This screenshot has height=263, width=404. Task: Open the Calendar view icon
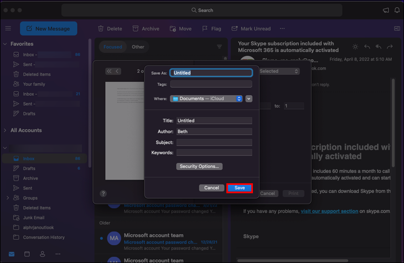27,254
